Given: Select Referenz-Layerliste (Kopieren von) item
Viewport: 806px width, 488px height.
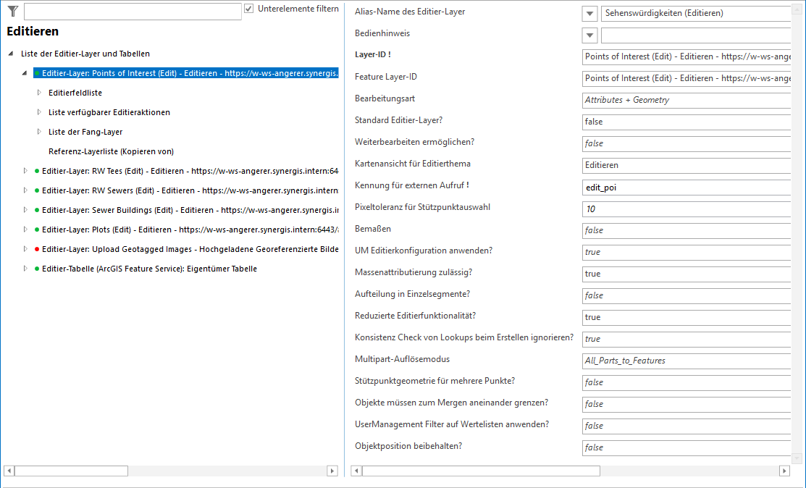Looking at the screenshot, I should point(111,151).
